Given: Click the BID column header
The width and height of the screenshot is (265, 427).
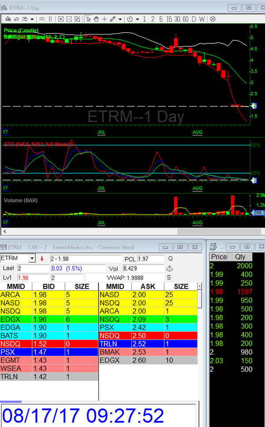Looking at the screenshot, I should [x=49, y=287].
